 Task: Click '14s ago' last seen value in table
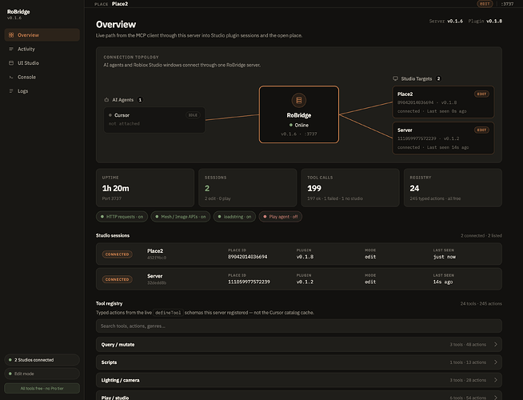(x=443, y=282)
